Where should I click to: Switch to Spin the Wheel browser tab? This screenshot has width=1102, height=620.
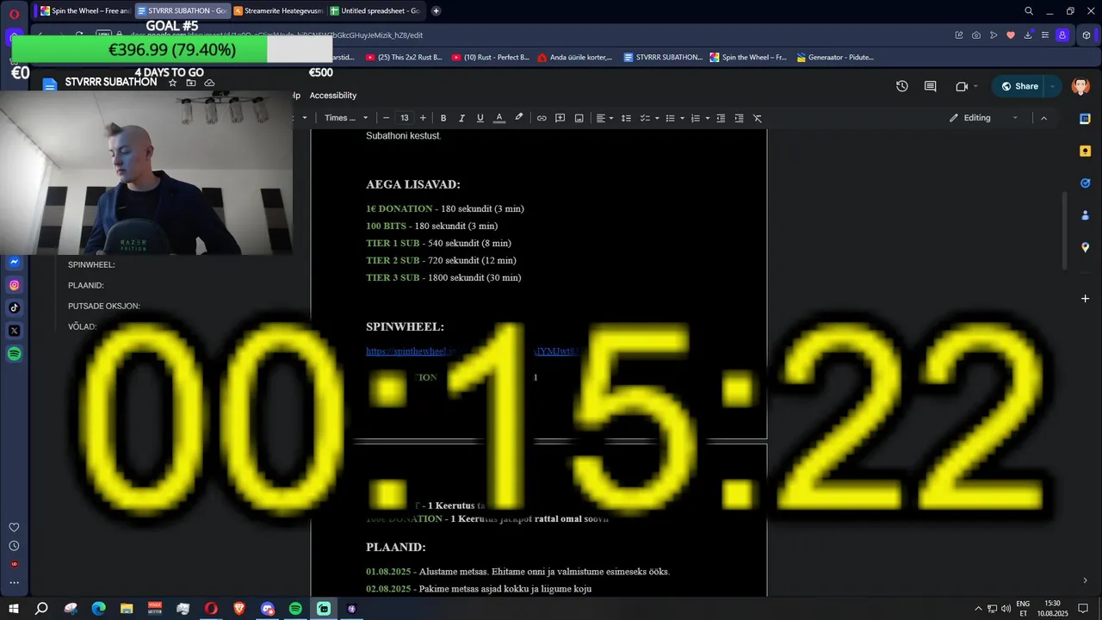point(85,11)
